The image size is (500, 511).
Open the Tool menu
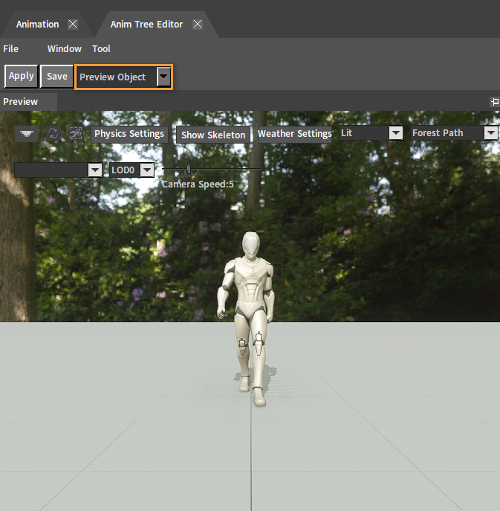(101, 49)
